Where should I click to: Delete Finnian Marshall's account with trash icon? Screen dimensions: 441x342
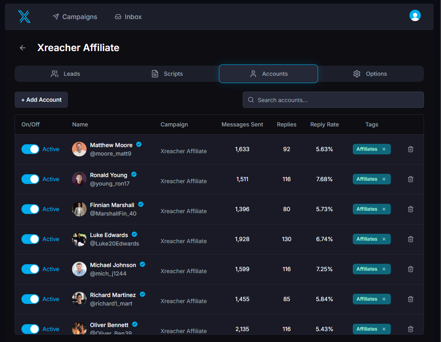tap(410, 209)
